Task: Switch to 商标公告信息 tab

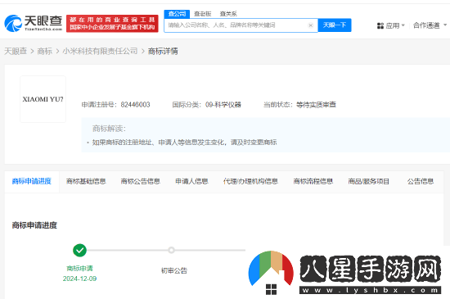Action: 140,181
